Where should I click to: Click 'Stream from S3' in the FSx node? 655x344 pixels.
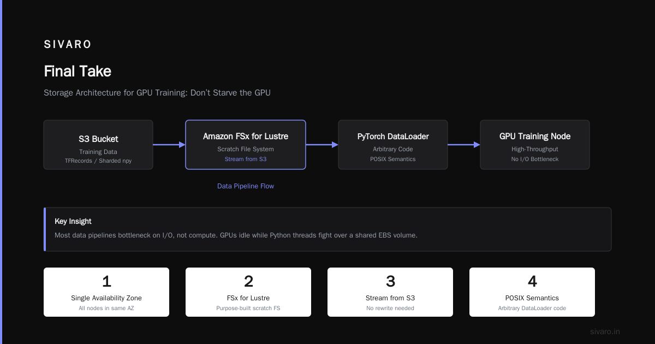coord(246,159)
